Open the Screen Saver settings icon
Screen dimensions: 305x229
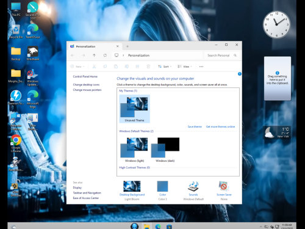click(x=224, y=186)
